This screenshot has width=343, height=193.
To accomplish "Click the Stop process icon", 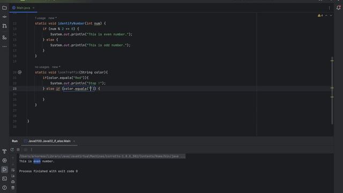I will pyautogui.click(x=18, y=150).
